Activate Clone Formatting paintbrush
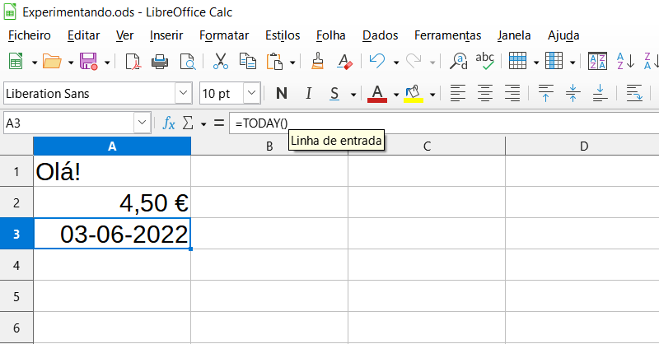This screenshot has height=344, width=659. coord(318,62)
